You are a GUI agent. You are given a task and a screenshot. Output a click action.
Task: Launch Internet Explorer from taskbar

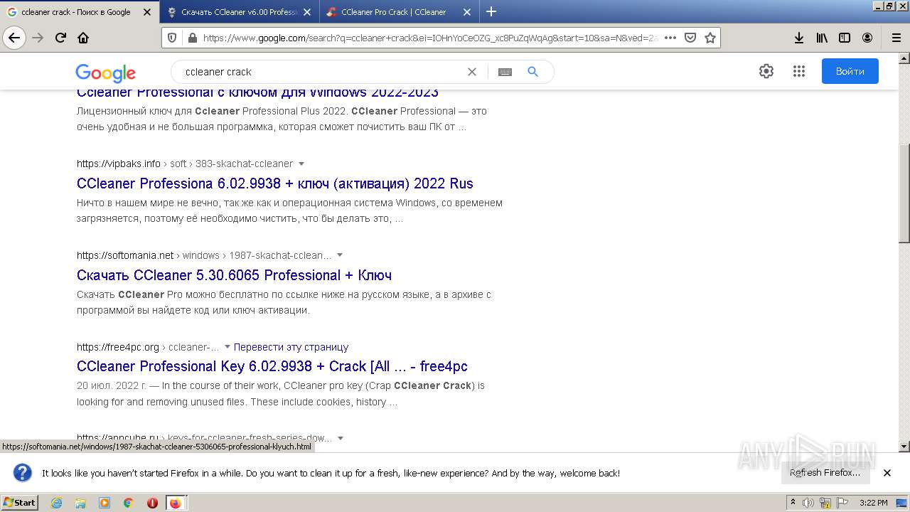(56, 503)
